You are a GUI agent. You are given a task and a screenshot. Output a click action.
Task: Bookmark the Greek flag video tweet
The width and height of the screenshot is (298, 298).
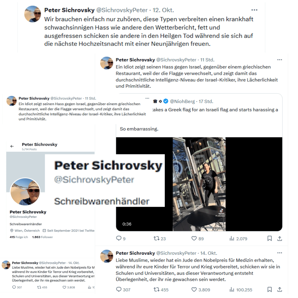click(x=269, y=238)
